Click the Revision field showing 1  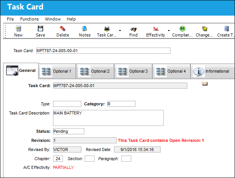[x=85, y=140]
